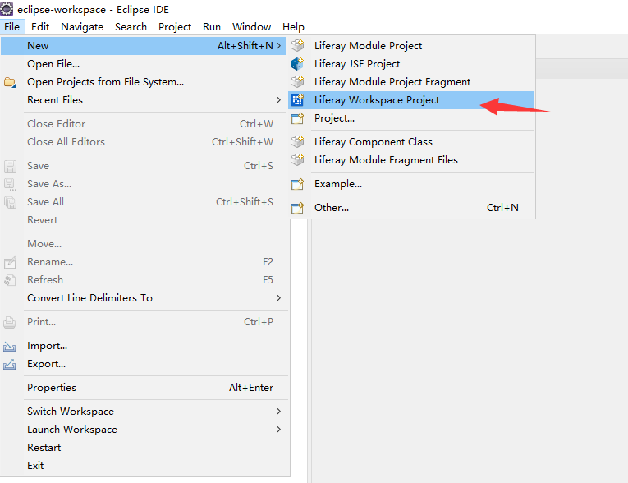Choose Other... Ctrl+N entry
628x483 pixels.
click(x=411, y=208)
